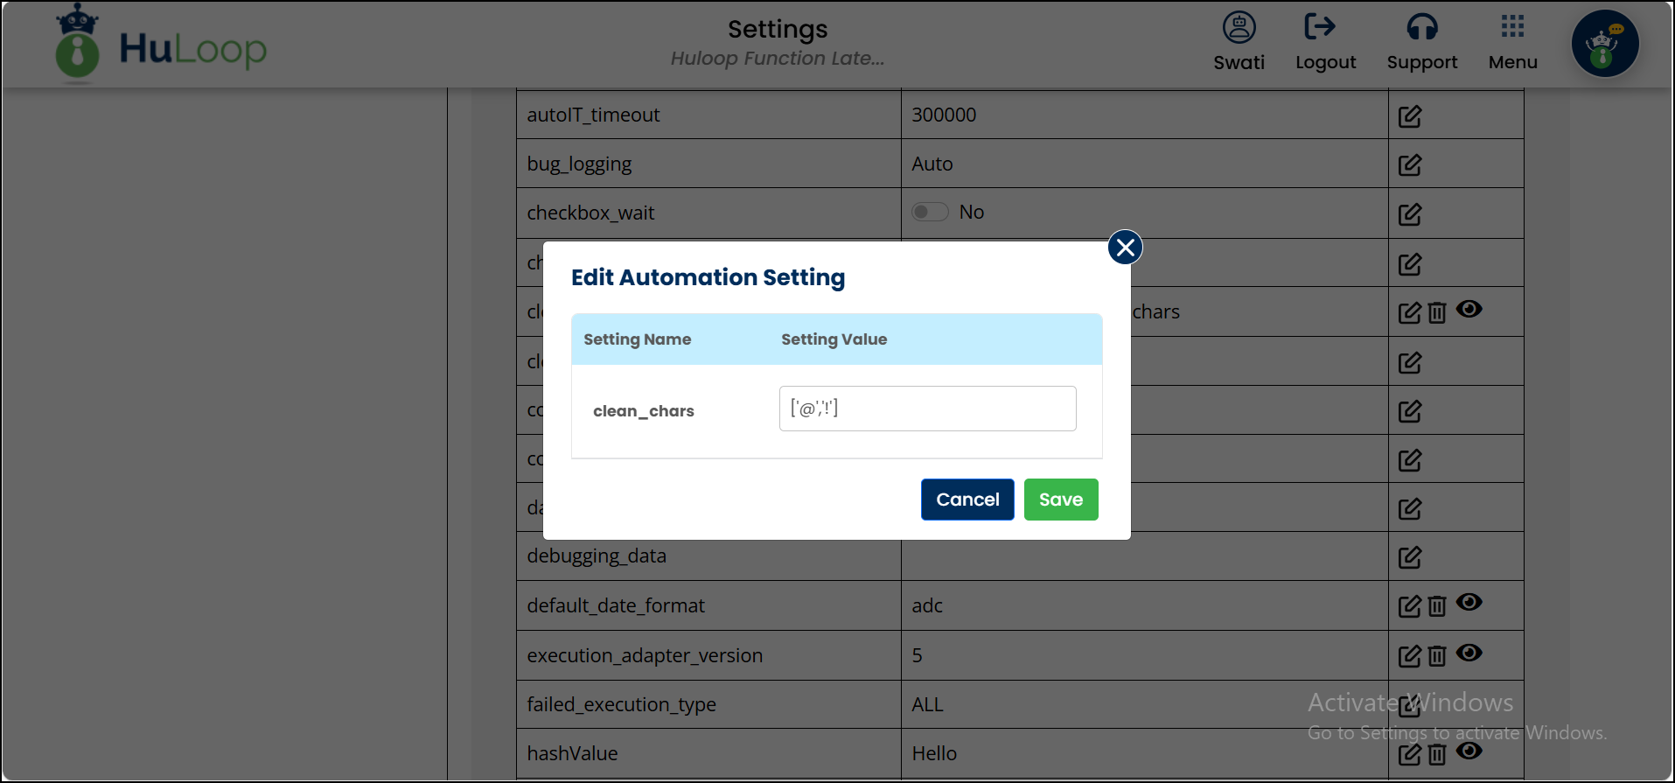The image size is (1675, 783).
Task: Toggle the checkbox_wait switch
Action: 930,213
